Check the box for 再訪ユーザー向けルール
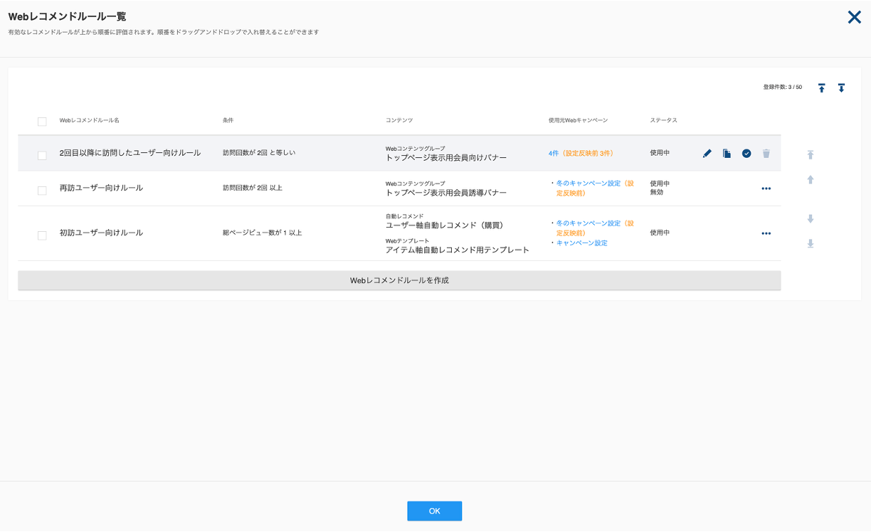This screenshot has height=532, width=871. (42, 191)
